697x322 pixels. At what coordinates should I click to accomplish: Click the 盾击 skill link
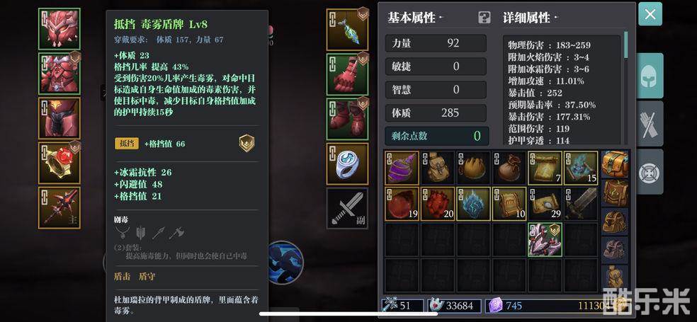123,277
